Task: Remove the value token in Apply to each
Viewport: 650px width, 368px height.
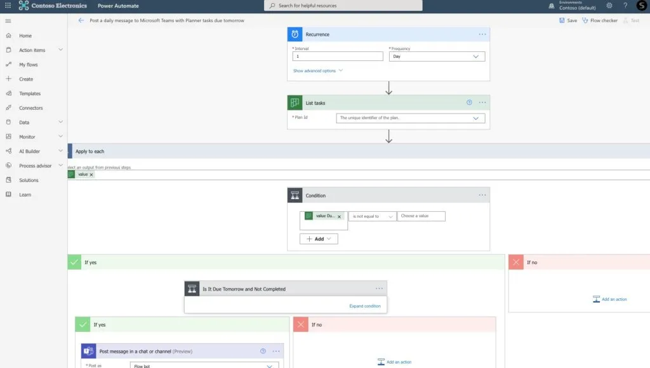Action: click(x=91, y=175)
